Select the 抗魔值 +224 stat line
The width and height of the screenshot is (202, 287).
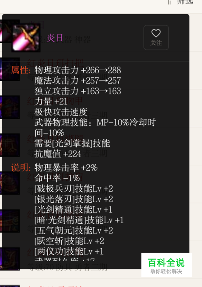(x=58, y=153)
